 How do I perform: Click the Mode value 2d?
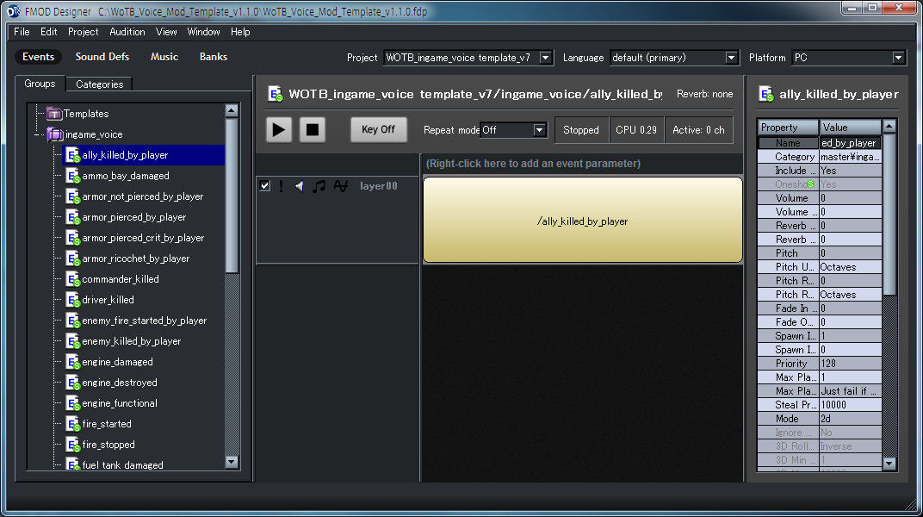[x=850, y=419]
